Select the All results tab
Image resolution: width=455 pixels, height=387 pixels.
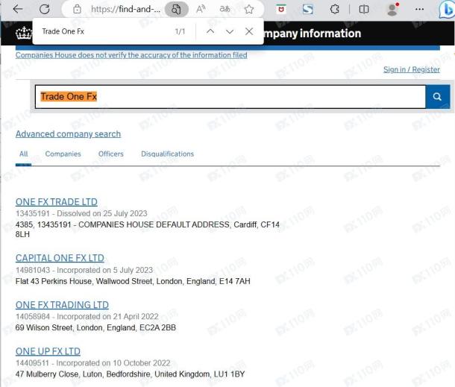pos(24,154)
